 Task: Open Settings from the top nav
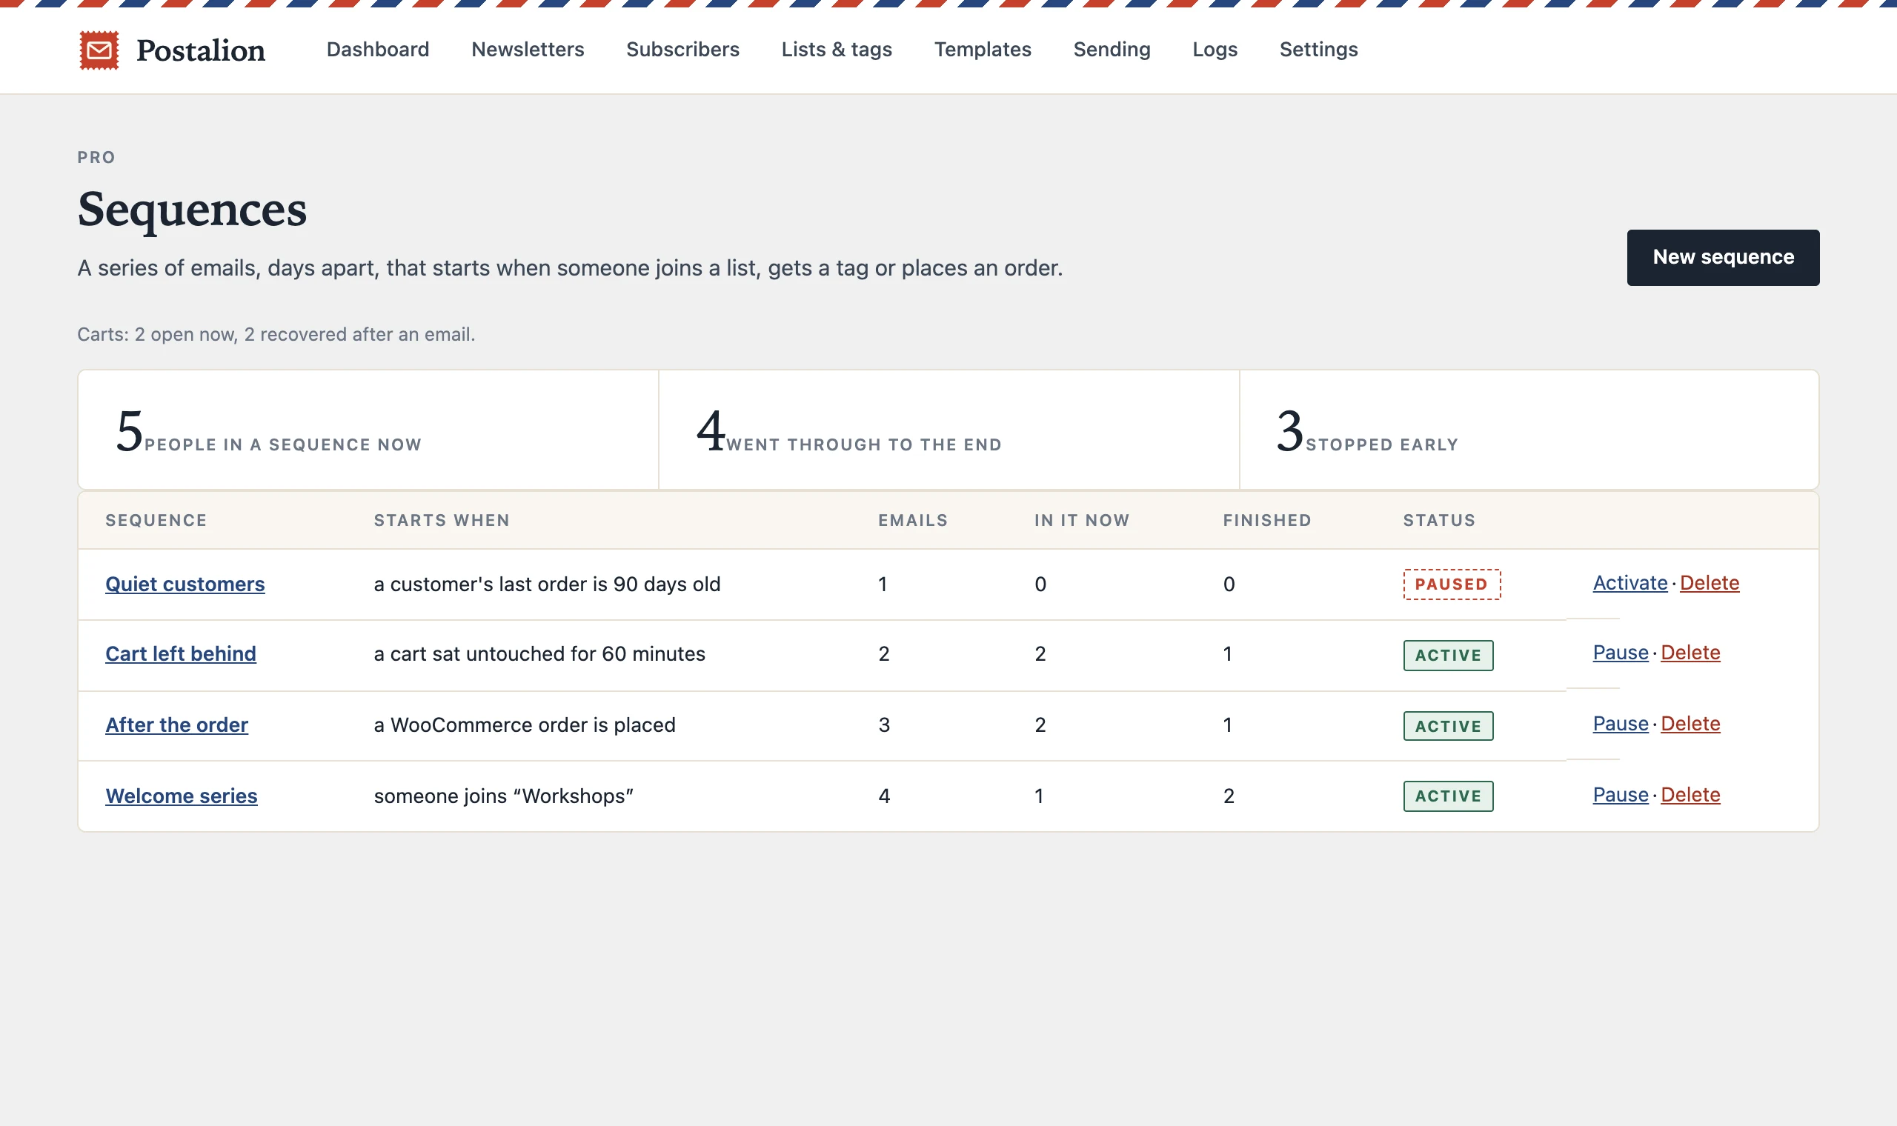pos(1318,50)
